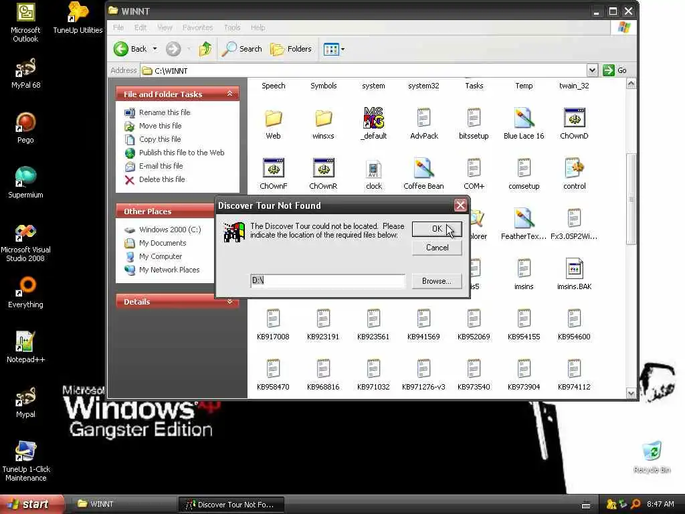This screenshot has height=514, width=685.
Task: Open the Start menu
Action: (x=31, y=504)
